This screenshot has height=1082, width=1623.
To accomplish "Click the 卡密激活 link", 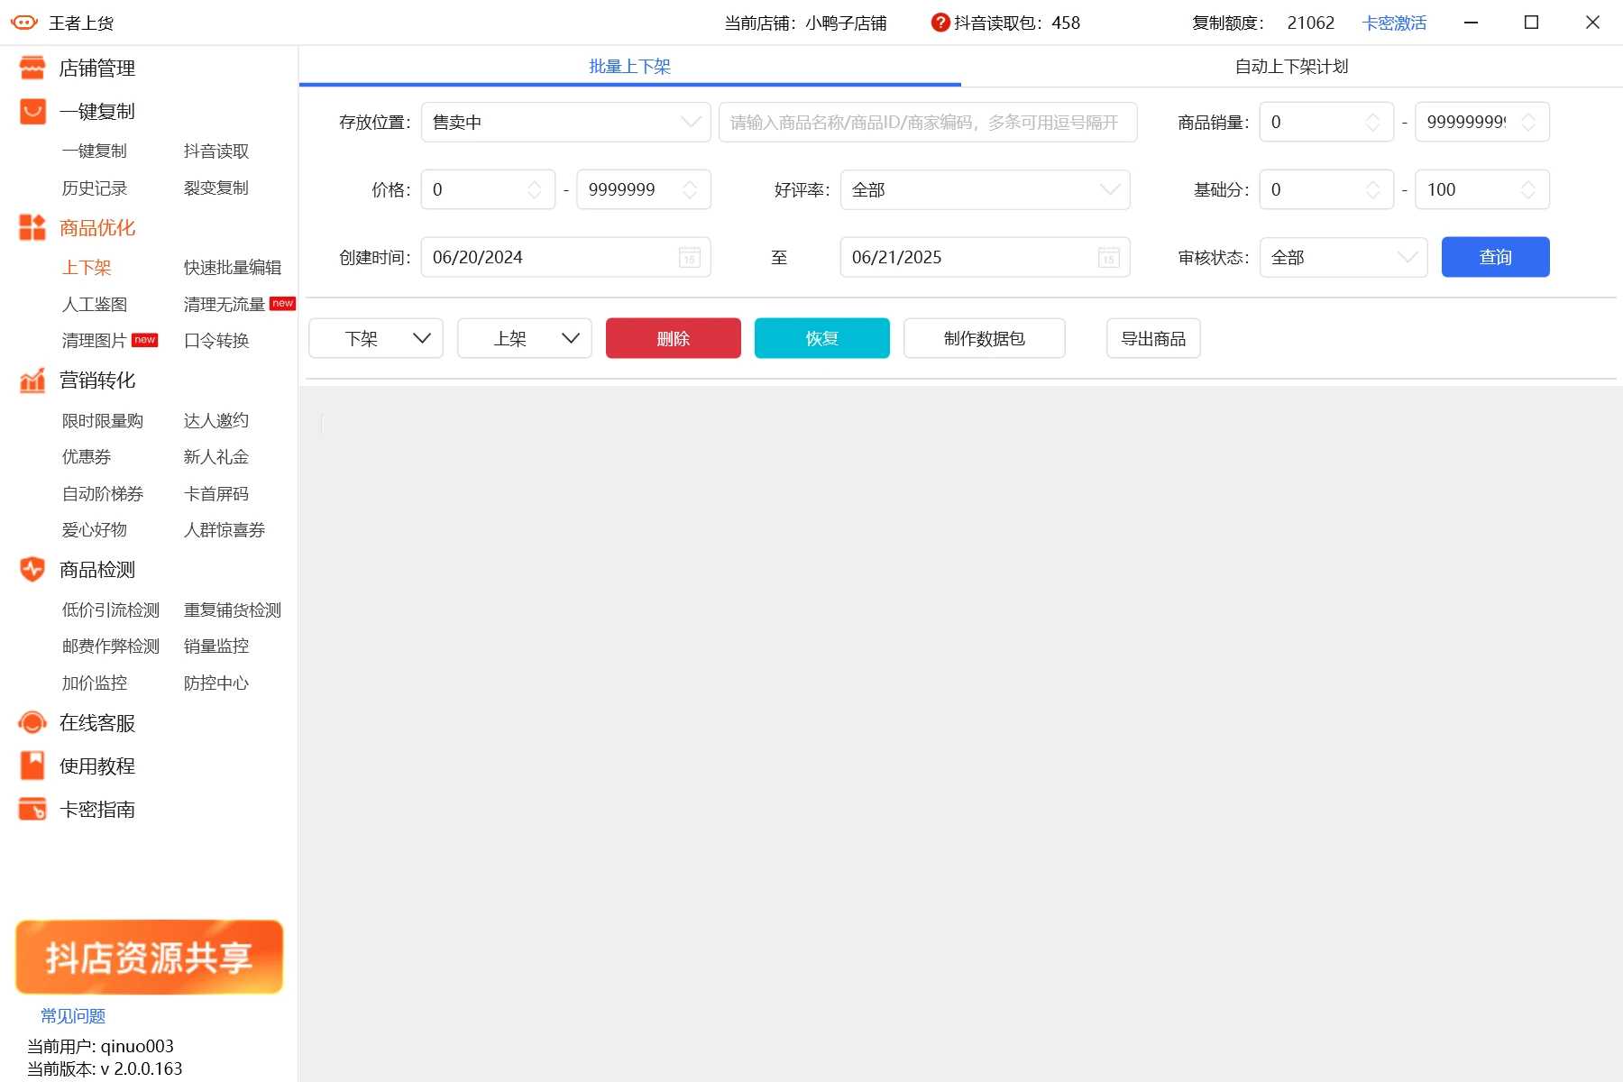I will 1394,23.
